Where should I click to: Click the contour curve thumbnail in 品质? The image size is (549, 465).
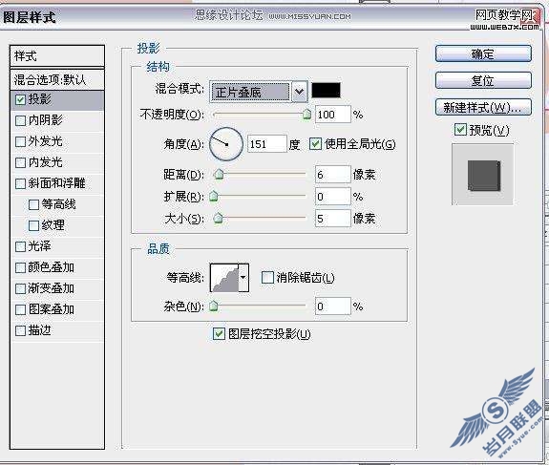(x=224, y=278)
